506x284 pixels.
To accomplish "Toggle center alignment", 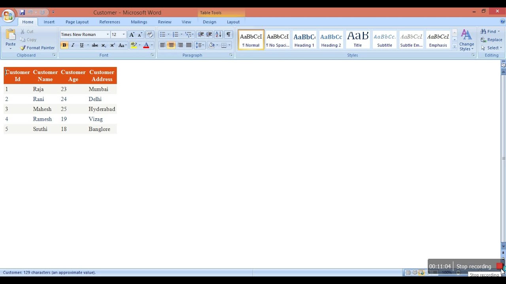I will 171,45.
